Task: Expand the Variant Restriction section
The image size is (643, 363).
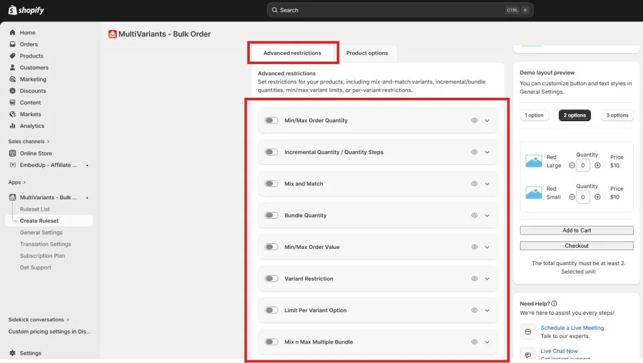Action: (487, 279)
